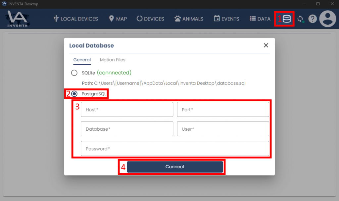This screenshot has height=201, width=339.
Task: Click the INVENTA logo
Action: tap(18, 19)
